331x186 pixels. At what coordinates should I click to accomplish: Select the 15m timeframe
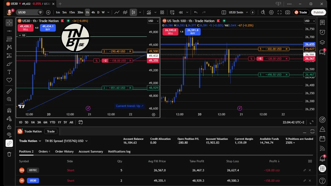pos(72,12)
